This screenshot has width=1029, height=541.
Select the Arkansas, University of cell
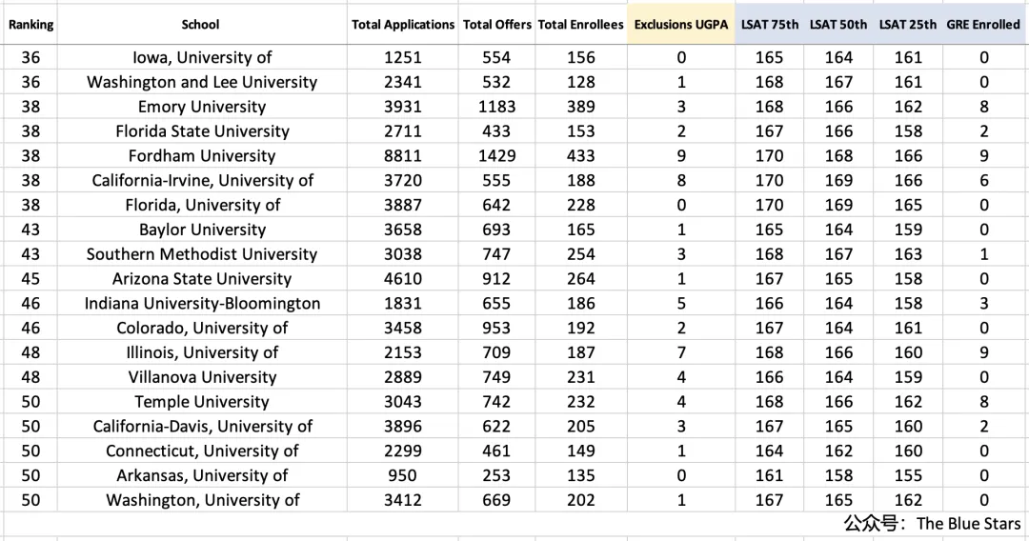pyautogui.click(x=202, y=475)
